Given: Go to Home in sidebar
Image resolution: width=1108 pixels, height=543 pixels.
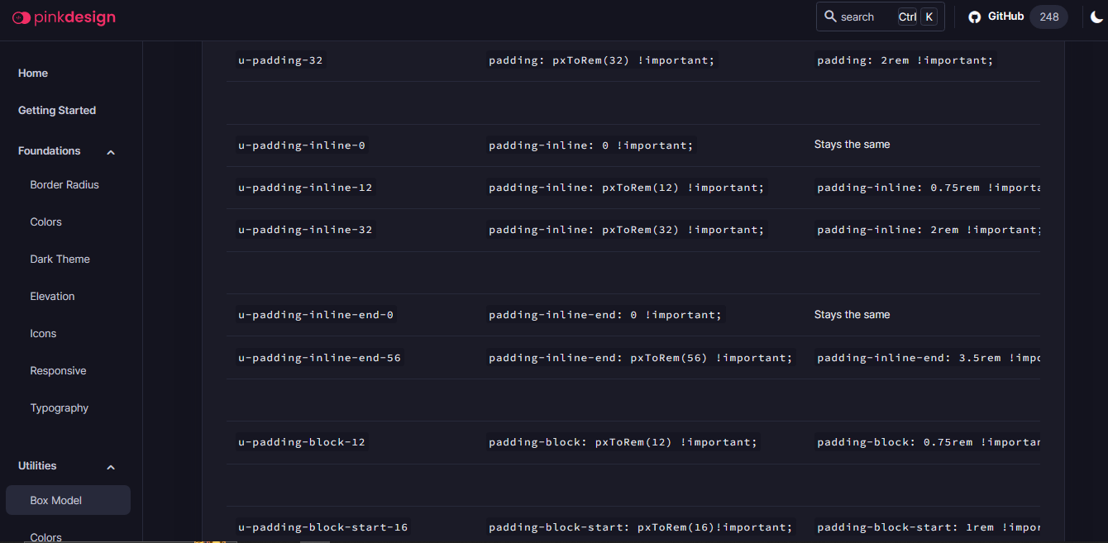Looking at the screenshot, I should [x=33, y=74].
